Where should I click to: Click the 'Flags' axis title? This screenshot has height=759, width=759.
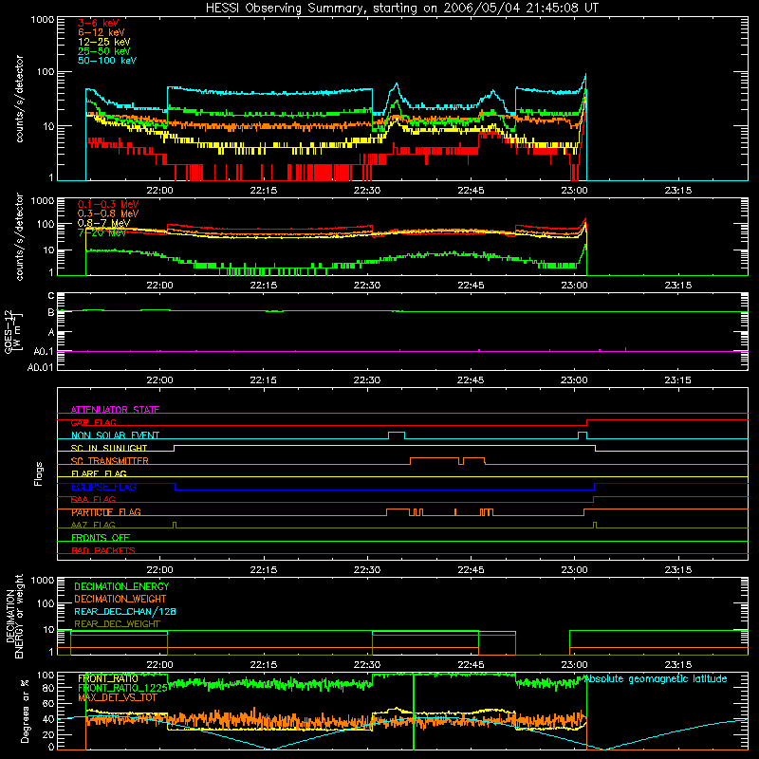tap(39, 473)
